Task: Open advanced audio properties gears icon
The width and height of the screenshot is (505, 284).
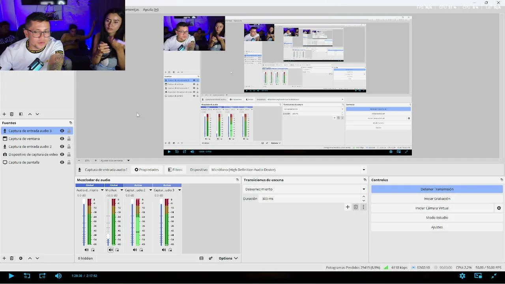Action: 211,258
